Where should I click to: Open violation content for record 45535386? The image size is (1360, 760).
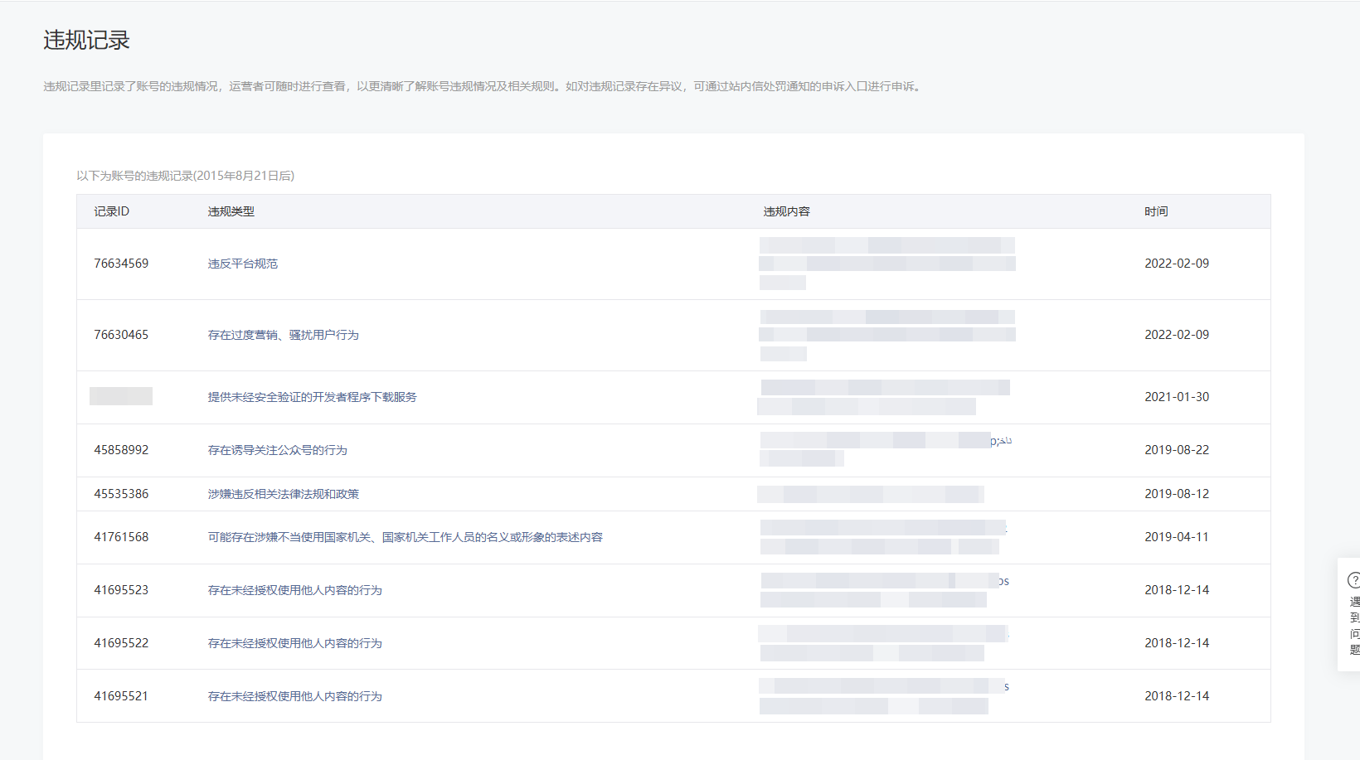pos(870,494)
